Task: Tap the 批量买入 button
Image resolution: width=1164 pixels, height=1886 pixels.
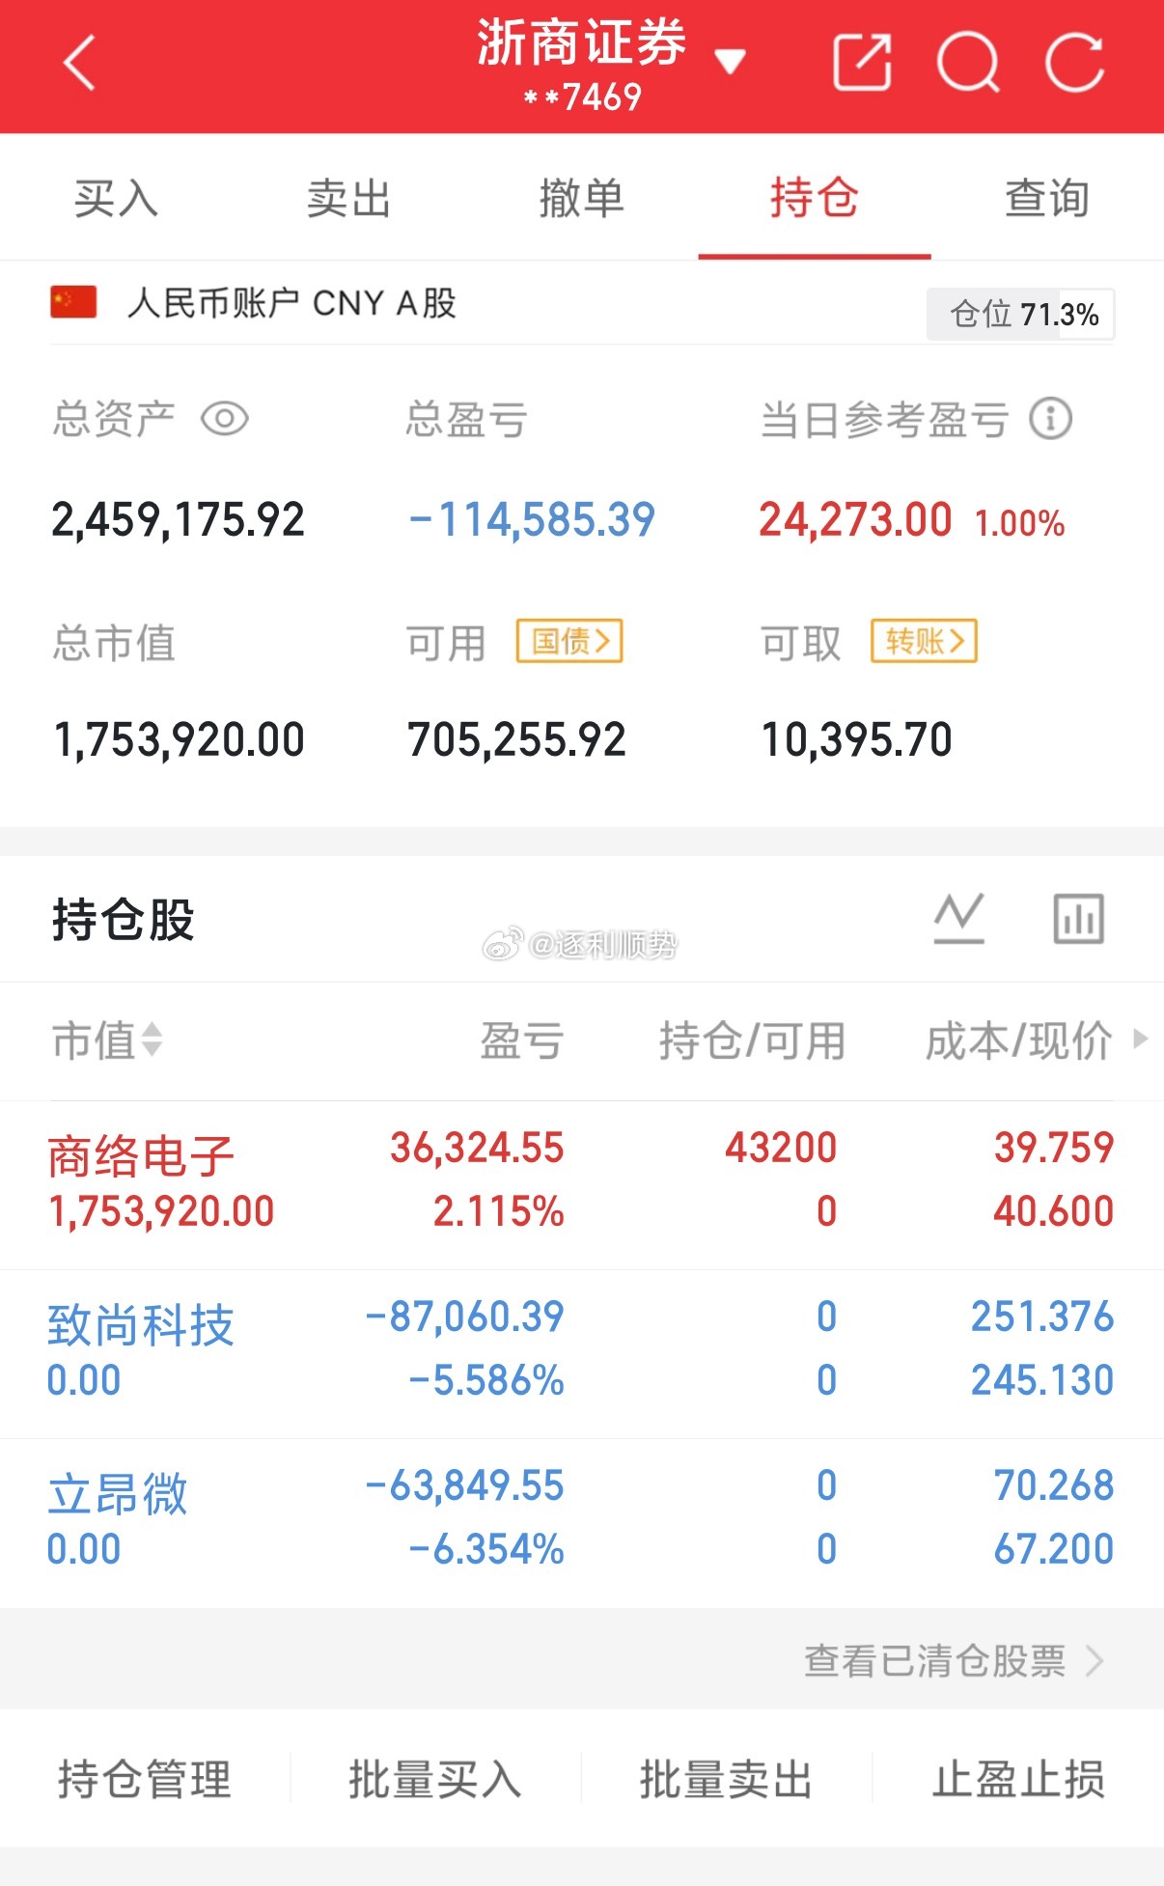Action: [x=435, y=1779]
